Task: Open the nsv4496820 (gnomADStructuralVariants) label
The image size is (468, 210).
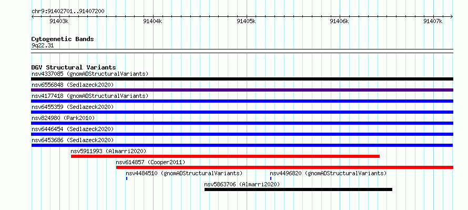Action: coord(328,173)
